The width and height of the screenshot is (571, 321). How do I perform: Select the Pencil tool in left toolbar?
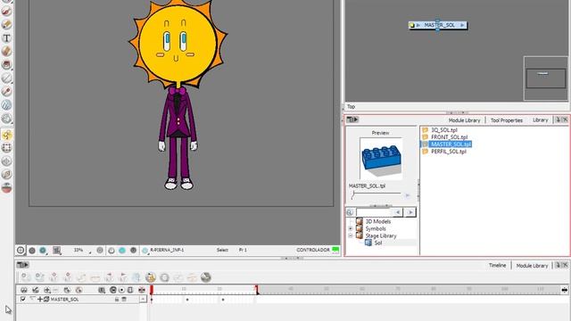click(x=6, y=25)
